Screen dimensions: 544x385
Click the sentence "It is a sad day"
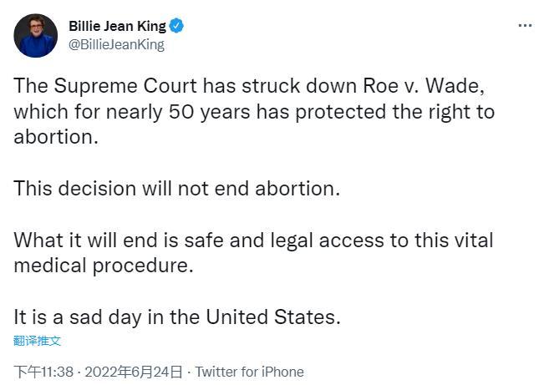177,317
